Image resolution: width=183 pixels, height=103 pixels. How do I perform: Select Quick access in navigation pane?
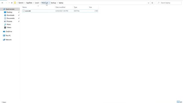[10, 9]
